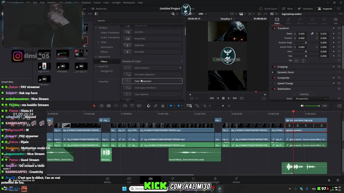
Task: Zoom out timeline with minus icon
Action: click(210, 106)
